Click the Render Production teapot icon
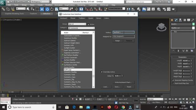Screen dimensions: 196x110 [x=173, y=9]
